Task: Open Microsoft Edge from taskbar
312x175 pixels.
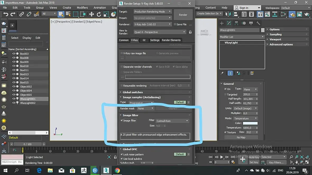Action: [39, 171]
